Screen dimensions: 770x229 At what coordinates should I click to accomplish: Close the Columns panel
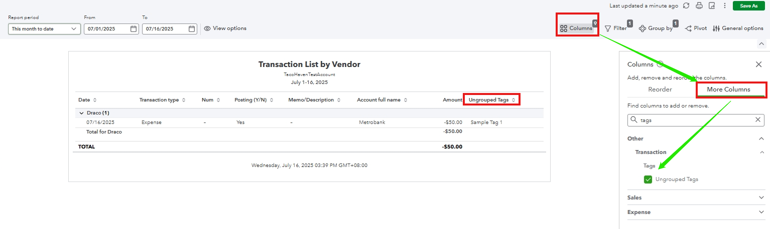point(758,64)
